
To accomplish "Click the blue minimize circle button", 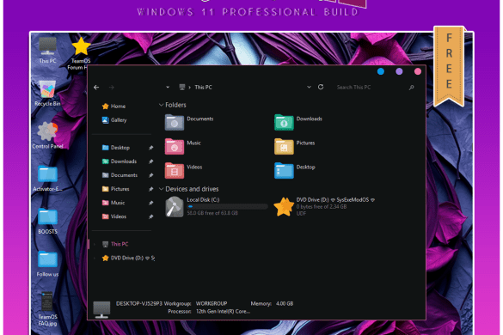I will tap(381, 71).
